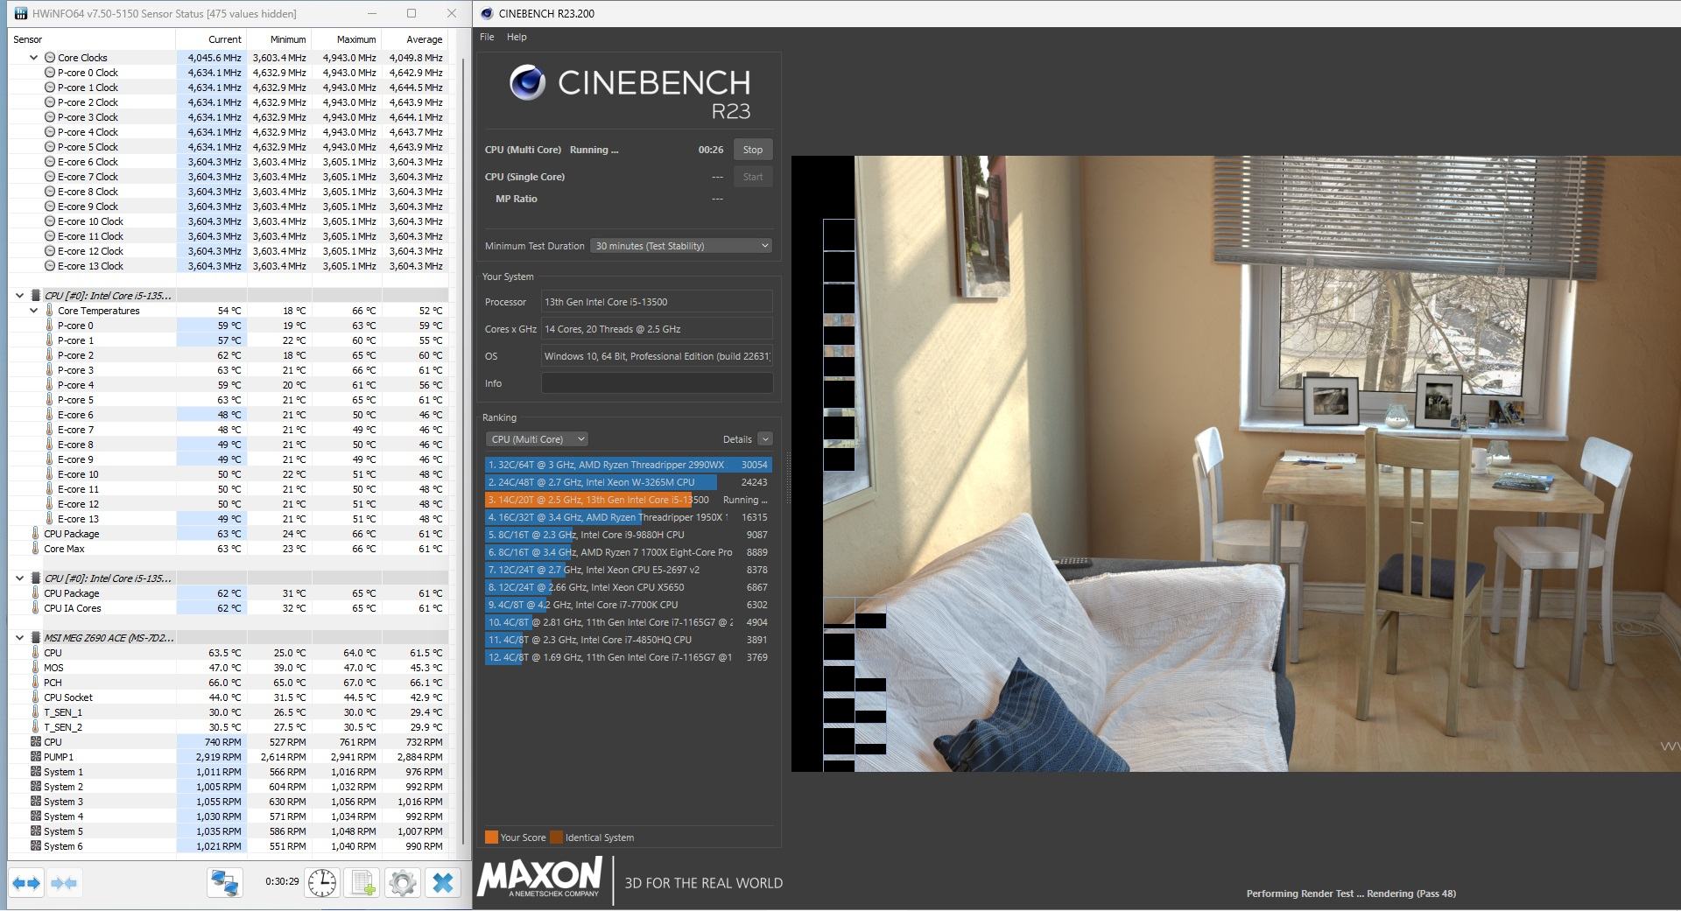Click the fan icon beside PUMP1
Viewport: 1681px width, 911px height.
(x=36, y=757)
